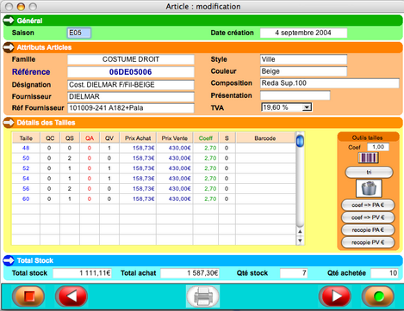Click the Attributs Articles arrow icon
The height and width of the screenshot is (311, 404).
point(9,47)
